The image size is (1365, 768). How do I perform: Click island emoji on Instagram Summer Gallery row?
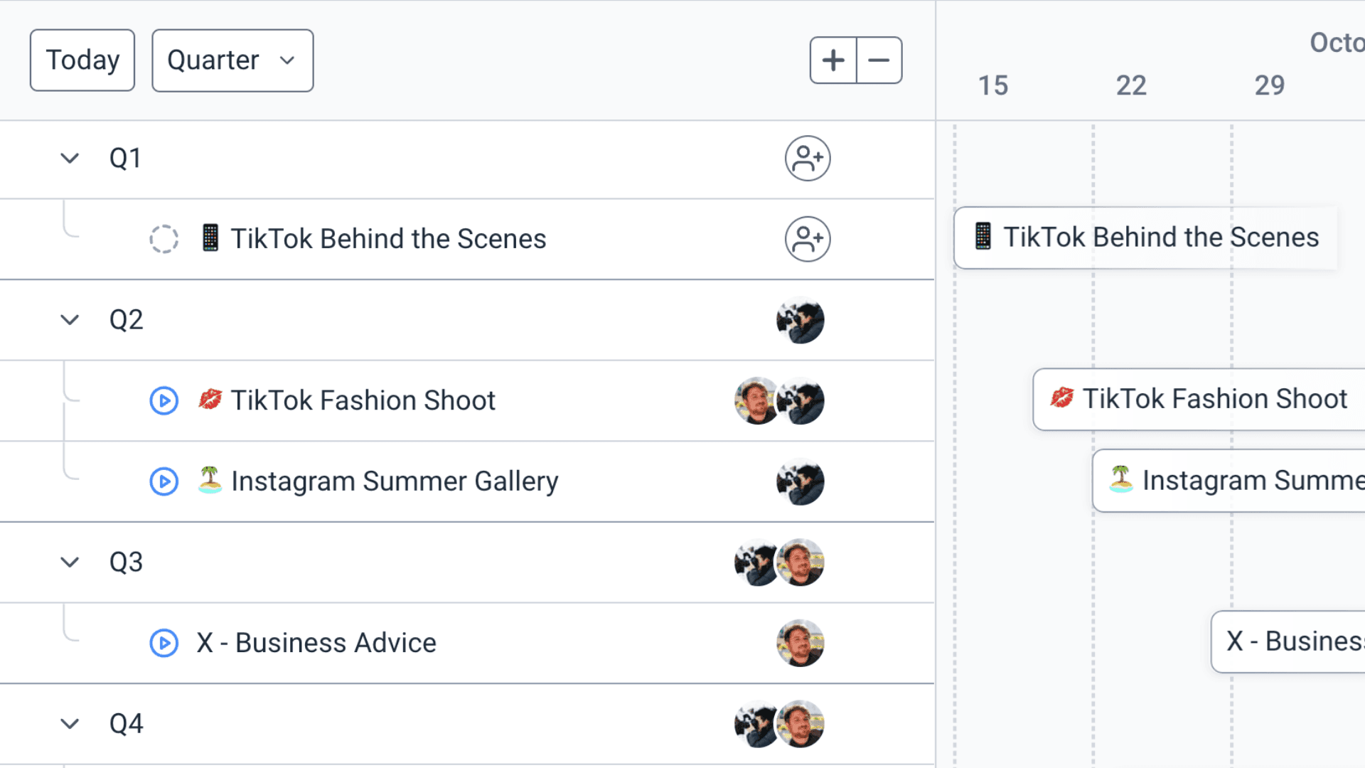point(210,480)
